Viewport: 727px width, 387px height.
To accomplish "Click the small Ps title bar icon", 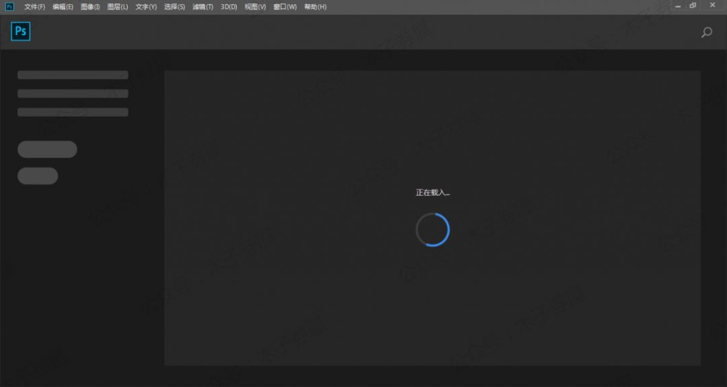I will 9,7.
